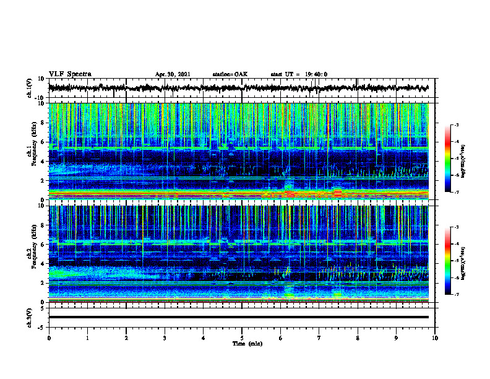Image resolution: width=490 pixels, height=379 pixels.
Task: Click time axis tick label '1'
Action: pos(87,338)
